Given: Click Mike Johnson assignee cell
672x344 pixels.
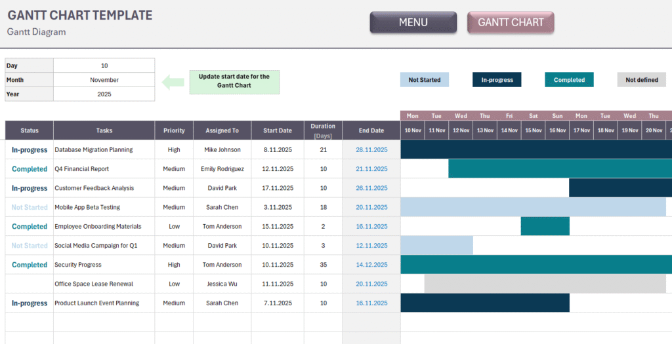Looking at the screenshot, I should click(222, 150).
